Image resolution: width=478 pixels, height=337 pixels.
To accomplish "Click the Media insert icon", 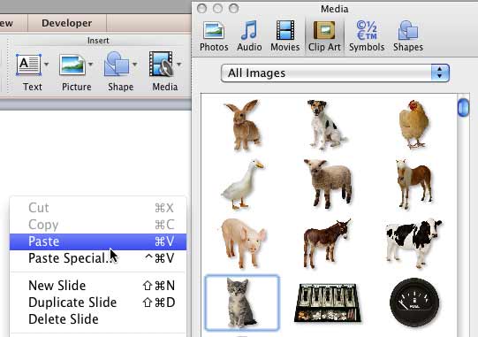I will point(161,64).
